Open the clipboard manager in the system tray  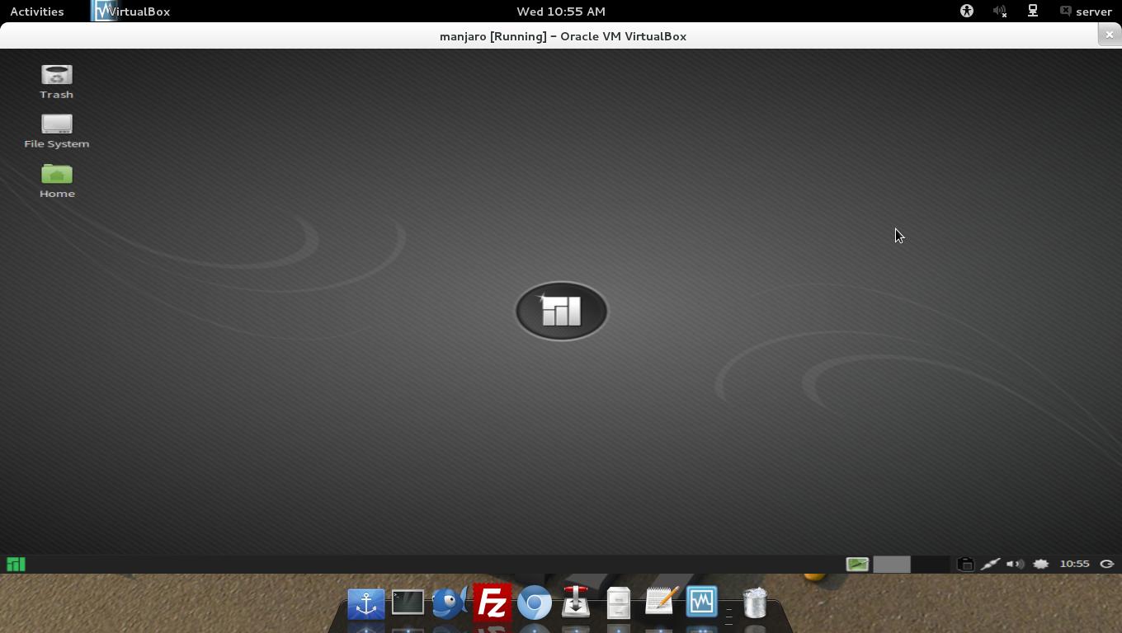click(x=966, y=564)
